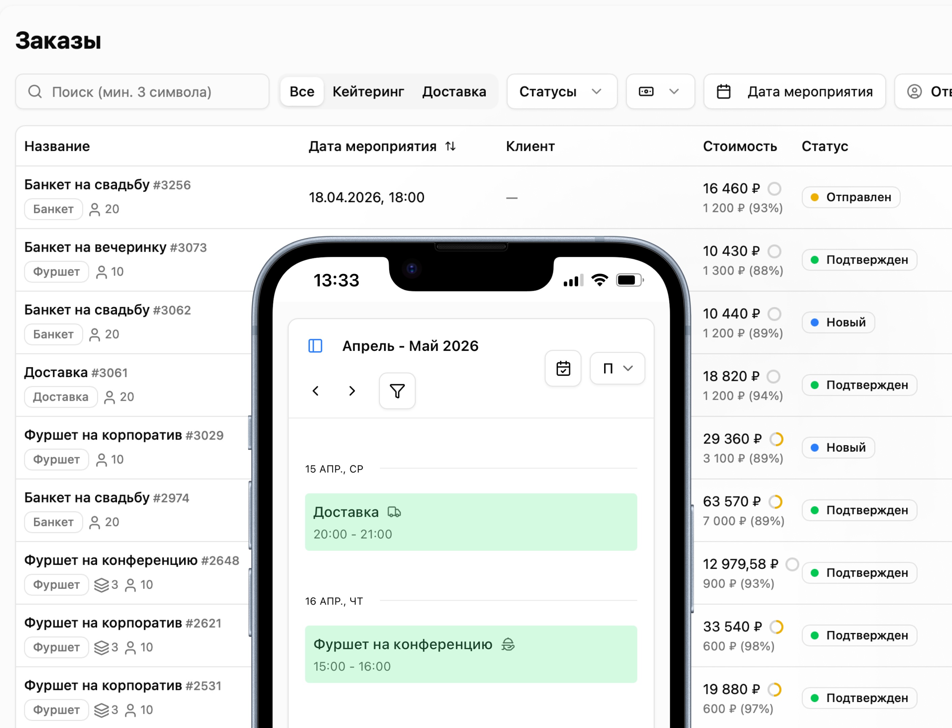Click "Новый" status next to 29 360 ₽
Screen dimensions: 952x728
(838, 448)
